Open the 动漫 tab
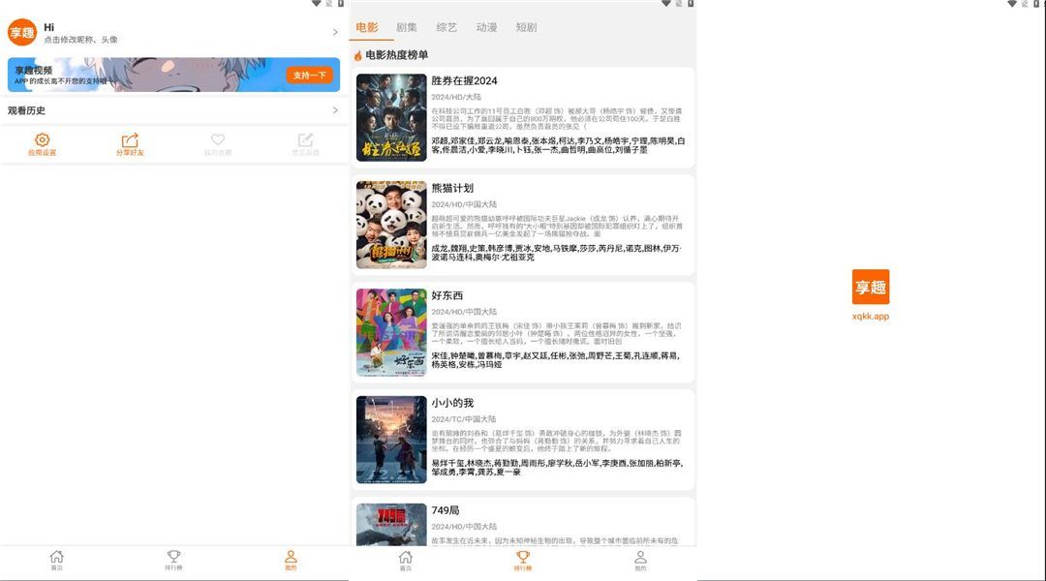 (486, 27)
